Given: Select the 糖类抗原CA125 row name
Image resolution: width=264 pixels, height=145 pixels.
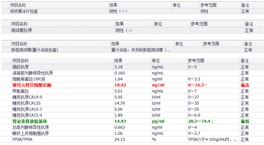Looking at the screenshot, I should (x=26, y=103).
